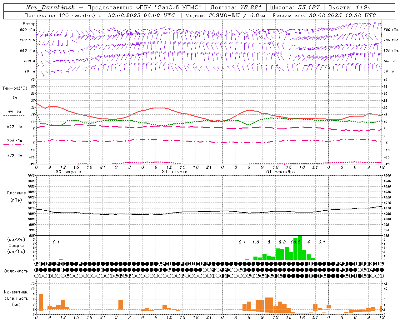This screenshot has height=320, width=400.
Task: Click the 'Тем-ра(°C)' temperature panel label
Action: click(15, 88)
